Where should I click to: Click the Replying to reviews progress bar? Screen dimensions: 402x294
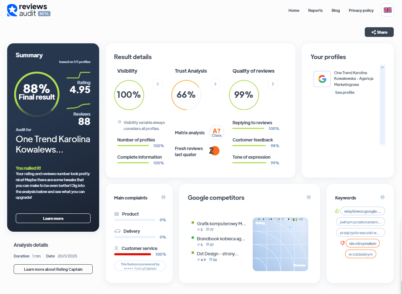248,129
